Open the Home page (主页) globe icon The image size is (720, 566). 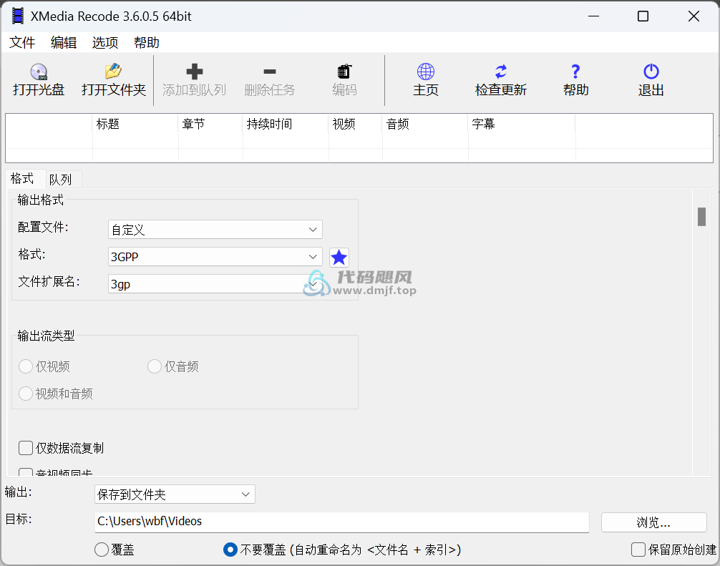[x=426, y=72]
